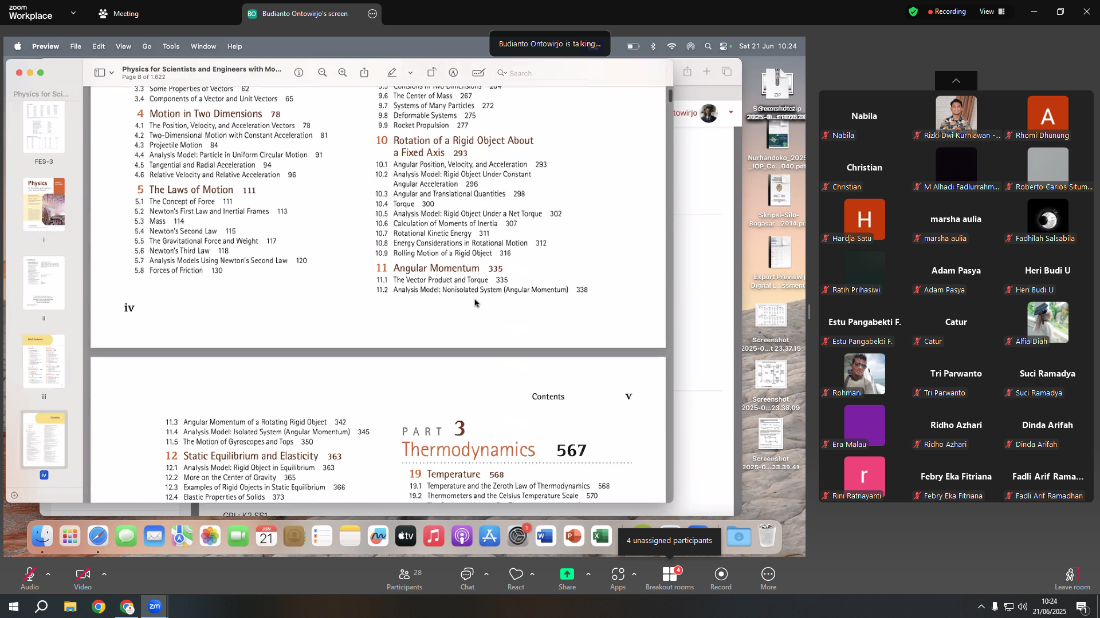The image size is (1100, 618).
Task: Click Rohmani's video tile
Action: pyautogui.click(x=864, y=374)
